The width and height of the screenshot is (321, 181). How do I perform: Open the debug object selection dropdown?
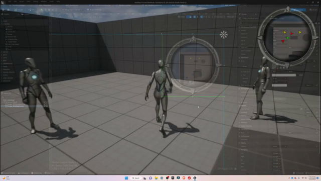point(72,10)
